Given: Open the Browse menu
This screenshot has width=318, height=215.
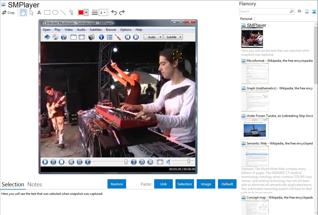Looking at the screenshot, I should pyautogui.click(x=111, y=30).
